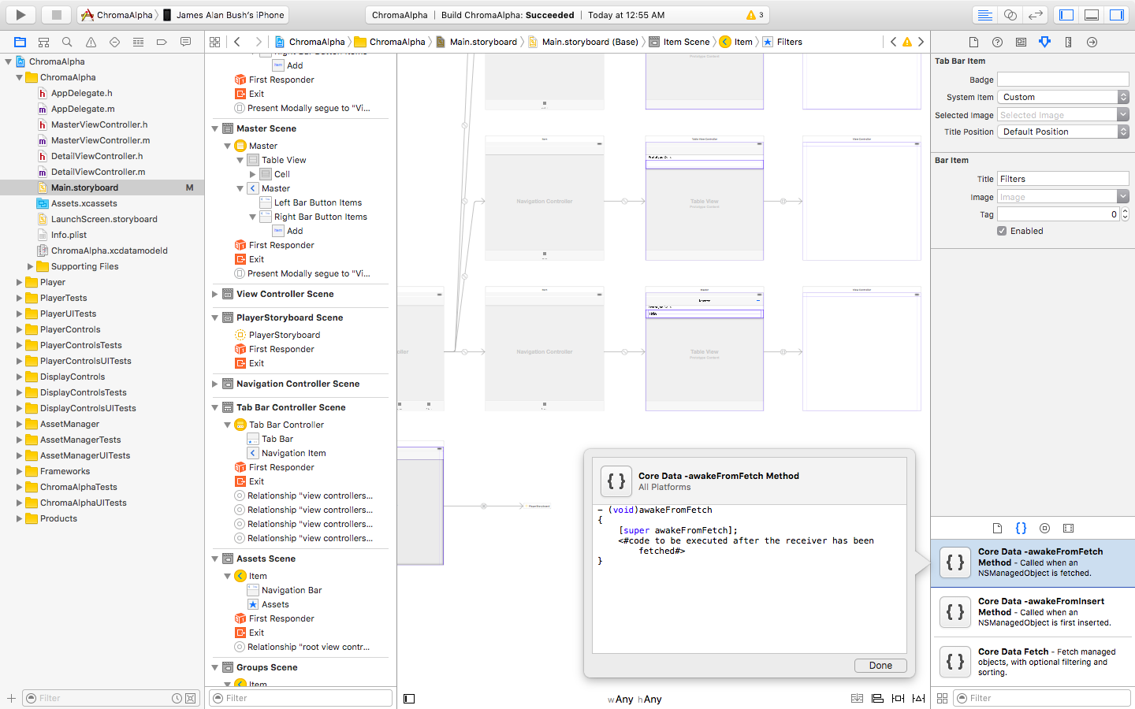Image resolution: width=1135 pixels, height=709 pixels.
Task: Click Item Scene in the jump bar
Action: click(679, 42)
